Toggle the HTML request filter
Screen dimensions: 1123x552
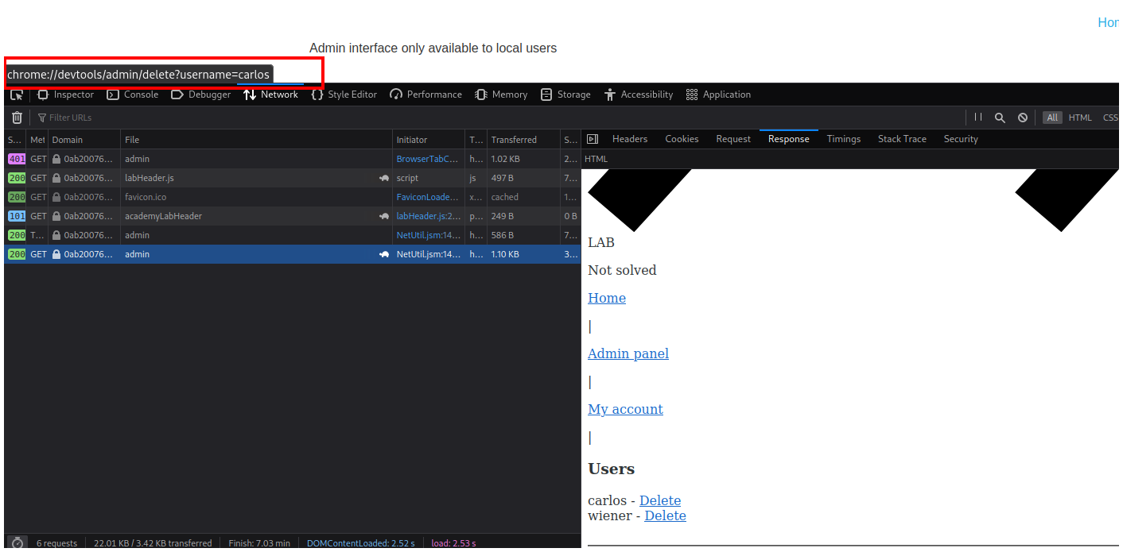point(1080,118)
